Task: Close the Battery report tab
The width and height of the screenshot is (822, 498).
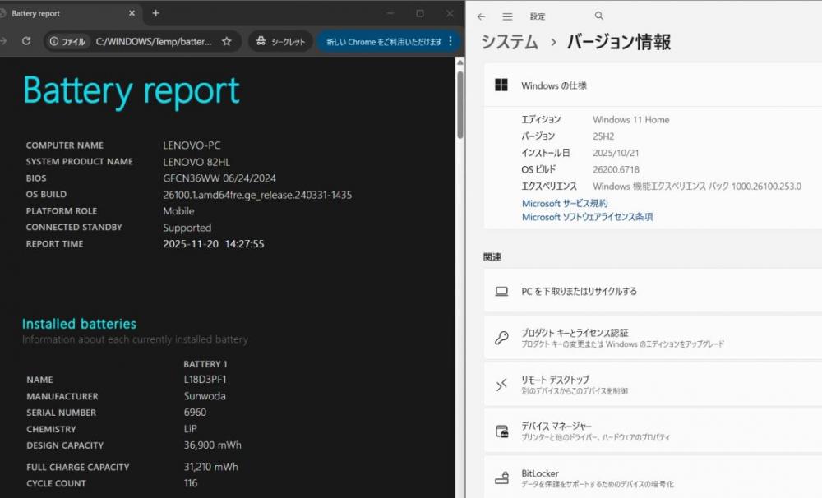Action: 132,13
